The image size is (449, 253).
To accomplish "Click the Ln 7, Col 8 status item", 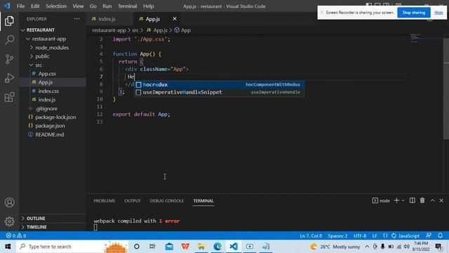I will pyautogui.click(x=311, y=236).
